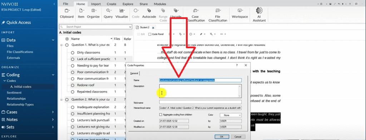Image resolution: width=366 pixels, height=140 pixels.
Task: Close the Student 2 document tab
Action: tap(153, 28)
